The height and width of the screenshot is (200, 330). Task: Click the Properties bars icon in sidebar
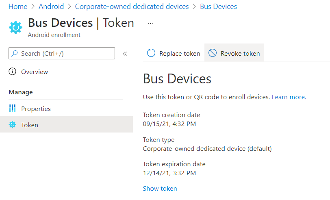[x=13, y=109]
